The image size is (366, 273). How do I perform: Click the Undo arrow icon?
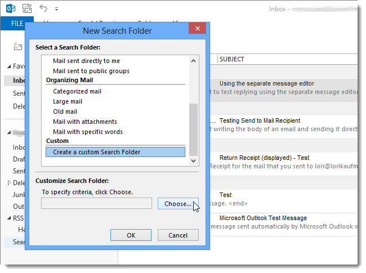[43, 8]
